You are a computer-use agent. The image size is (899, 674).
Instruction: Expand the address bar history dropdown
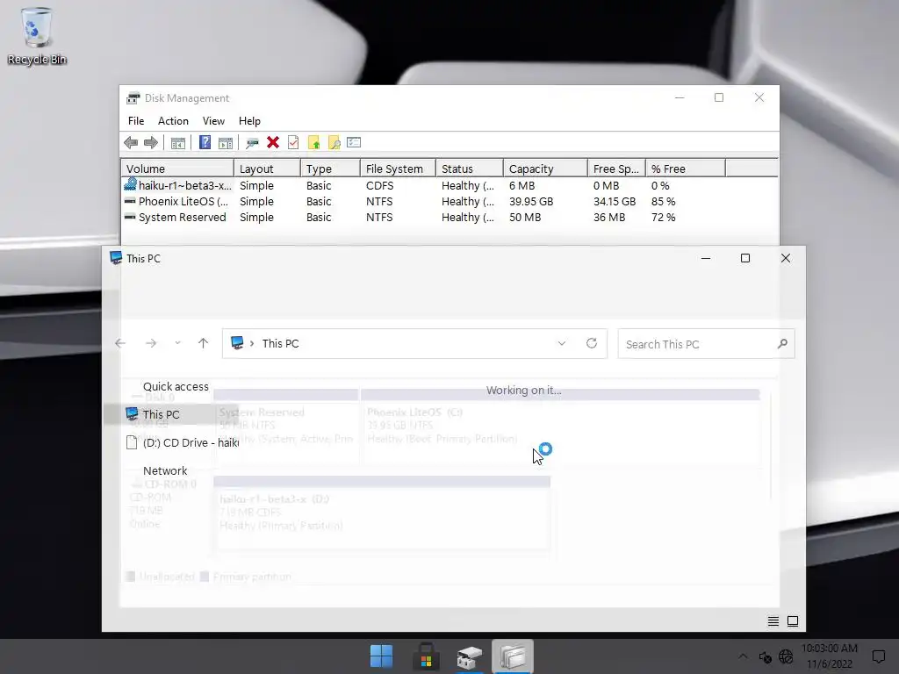point(562,343)
